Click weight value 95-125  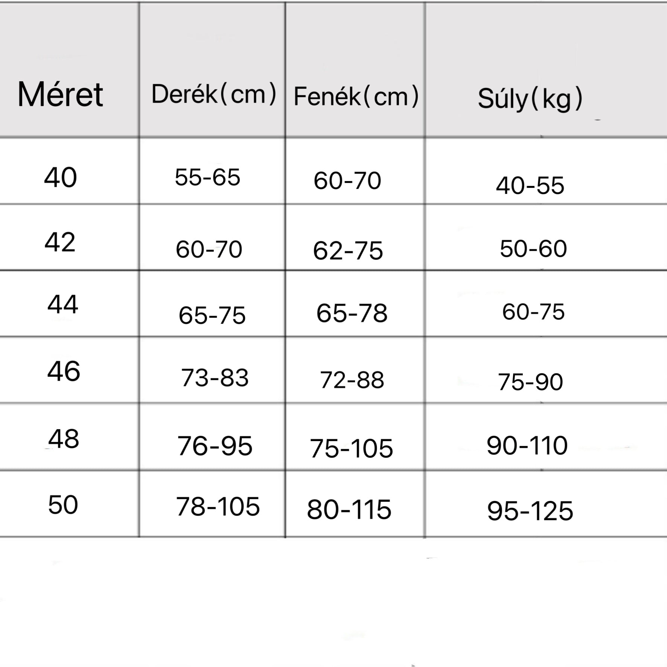pos(530,511)
